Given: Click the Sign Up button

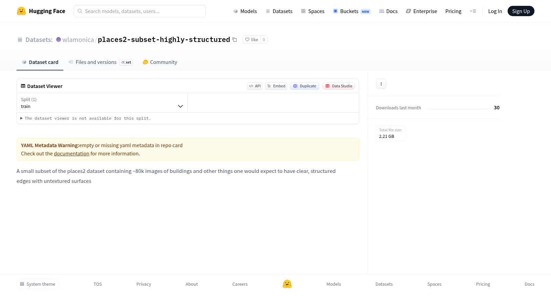Looking at the screenshot, I should [x=521, y=11].
